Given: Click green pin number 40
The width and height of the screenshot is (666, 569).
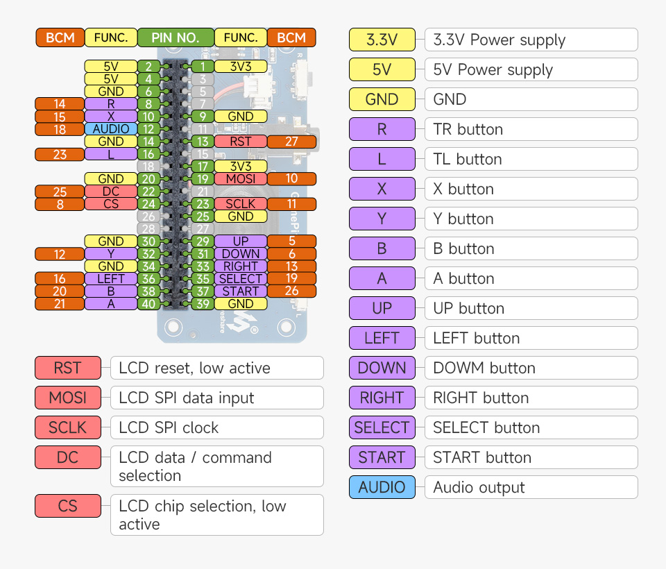Looking at the screenshot, I should tap(148, 303).
